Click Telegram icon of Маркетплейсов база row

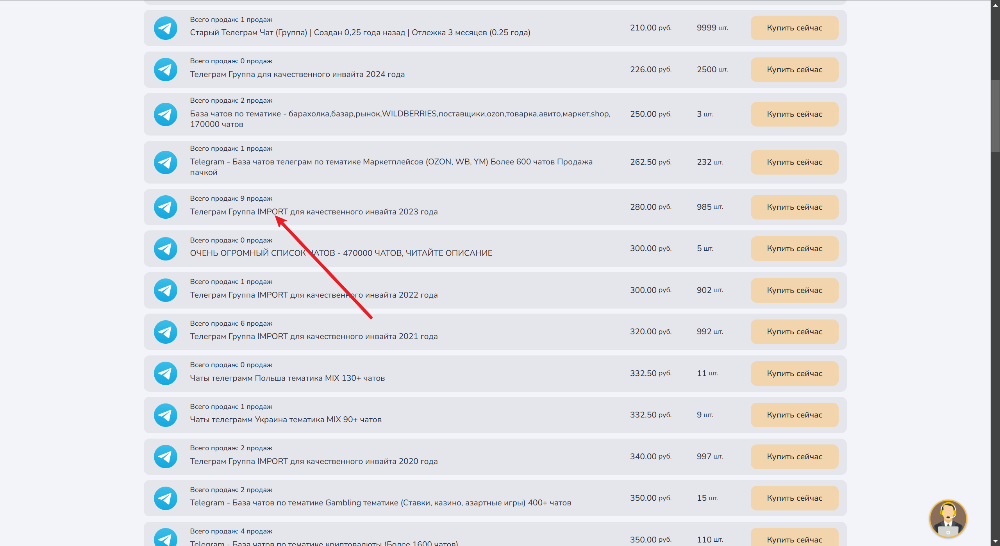point(165,162)
